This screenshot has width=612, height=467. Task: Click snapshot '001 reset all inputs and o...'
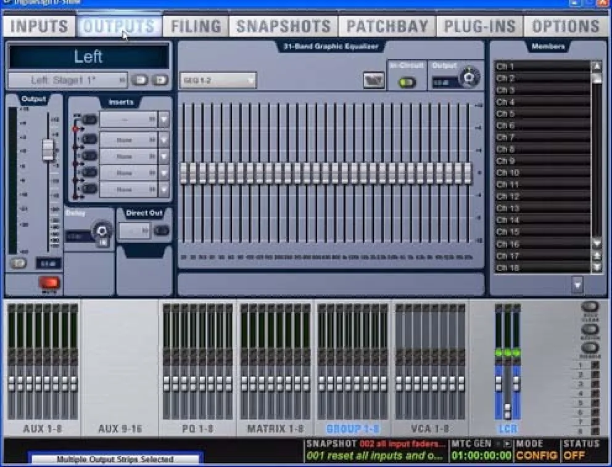pyautogui.click(x=376, y=455)
